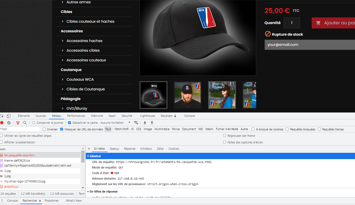This screenshot has height=205, width=355.
Task: Click the Quantité number field
Action: [x=292, y=23]
